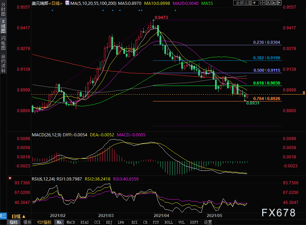The height and width of the screenshot is (225, 306).
Task: Click MACD(26,12,9) parameters label
Action: [47, 135]
